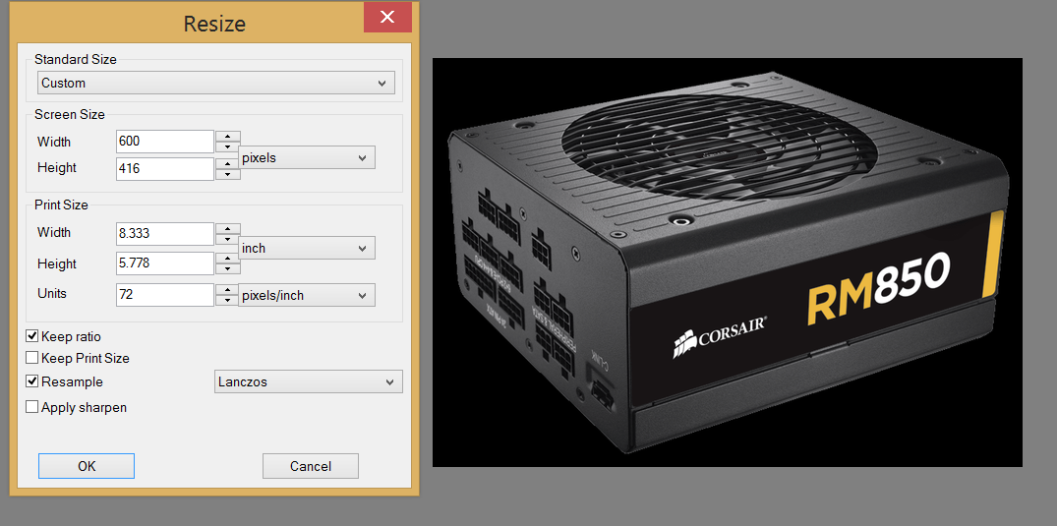This screenshot has width=1057, height=526.
Task: Open the Standard Size Custom dropdown
Action: point(215,83)
